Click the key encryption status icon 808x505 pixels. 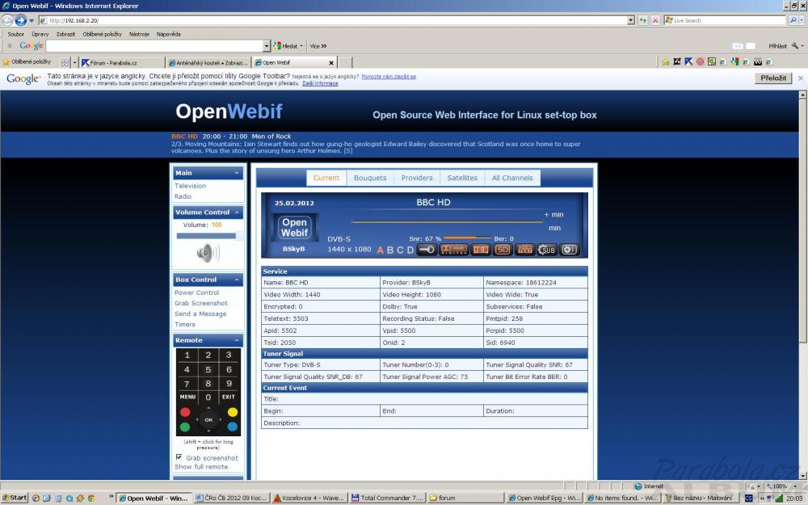coord(427,250)
